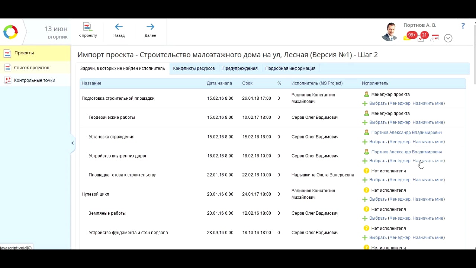
Task: Click the Название column header
Action: tap(91, 83)
